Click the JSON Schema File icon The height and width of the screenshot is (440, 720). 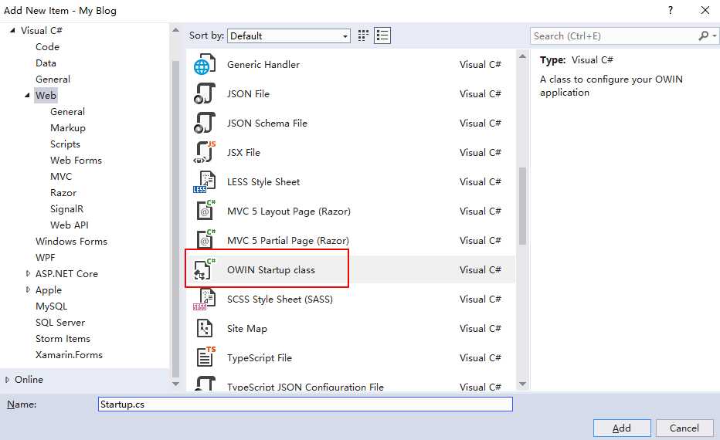pos(205,123)
